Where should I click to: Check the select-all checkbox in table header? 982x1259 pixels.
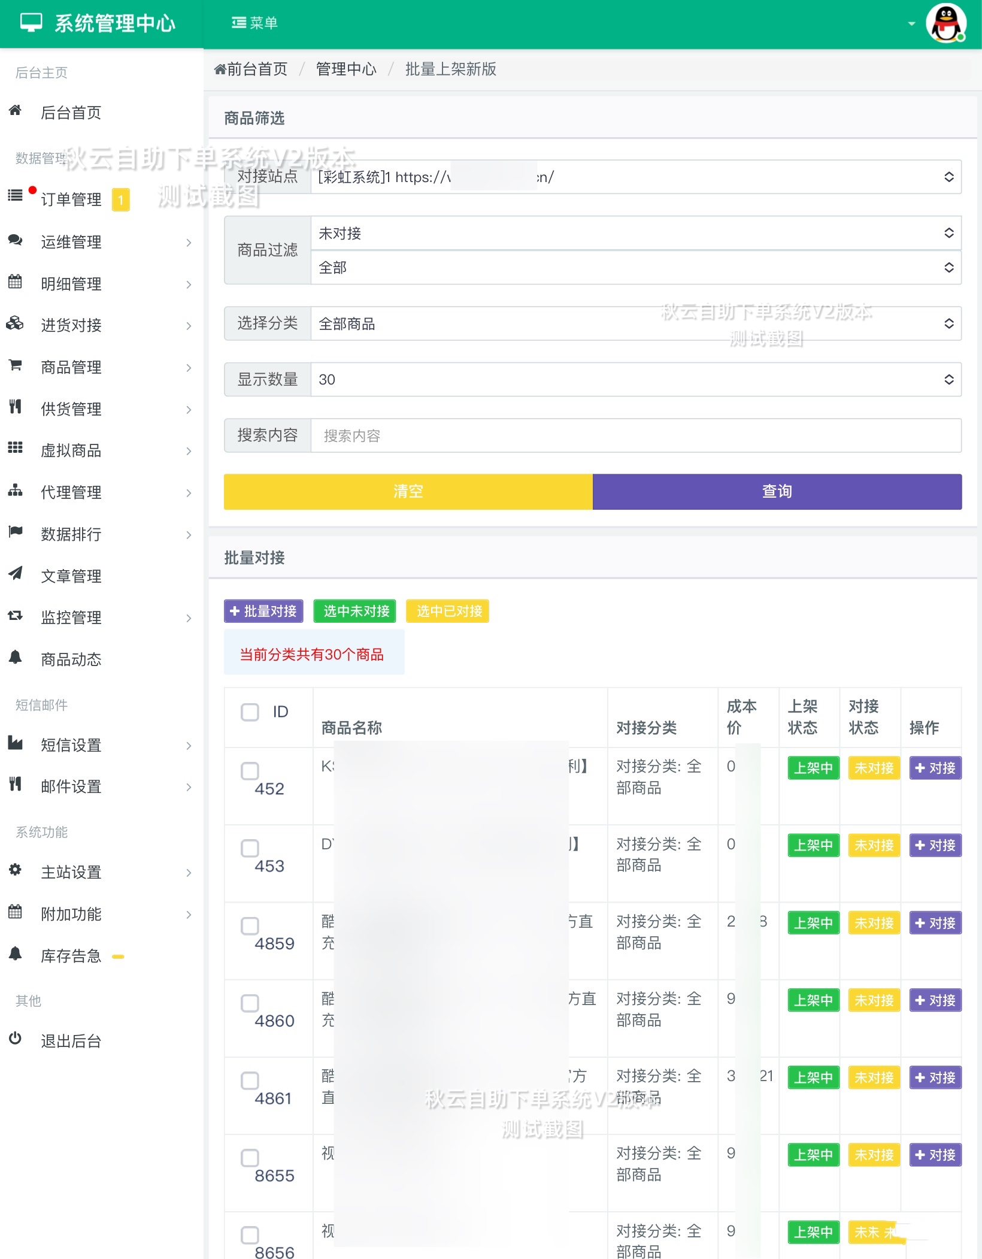point(250,712)
